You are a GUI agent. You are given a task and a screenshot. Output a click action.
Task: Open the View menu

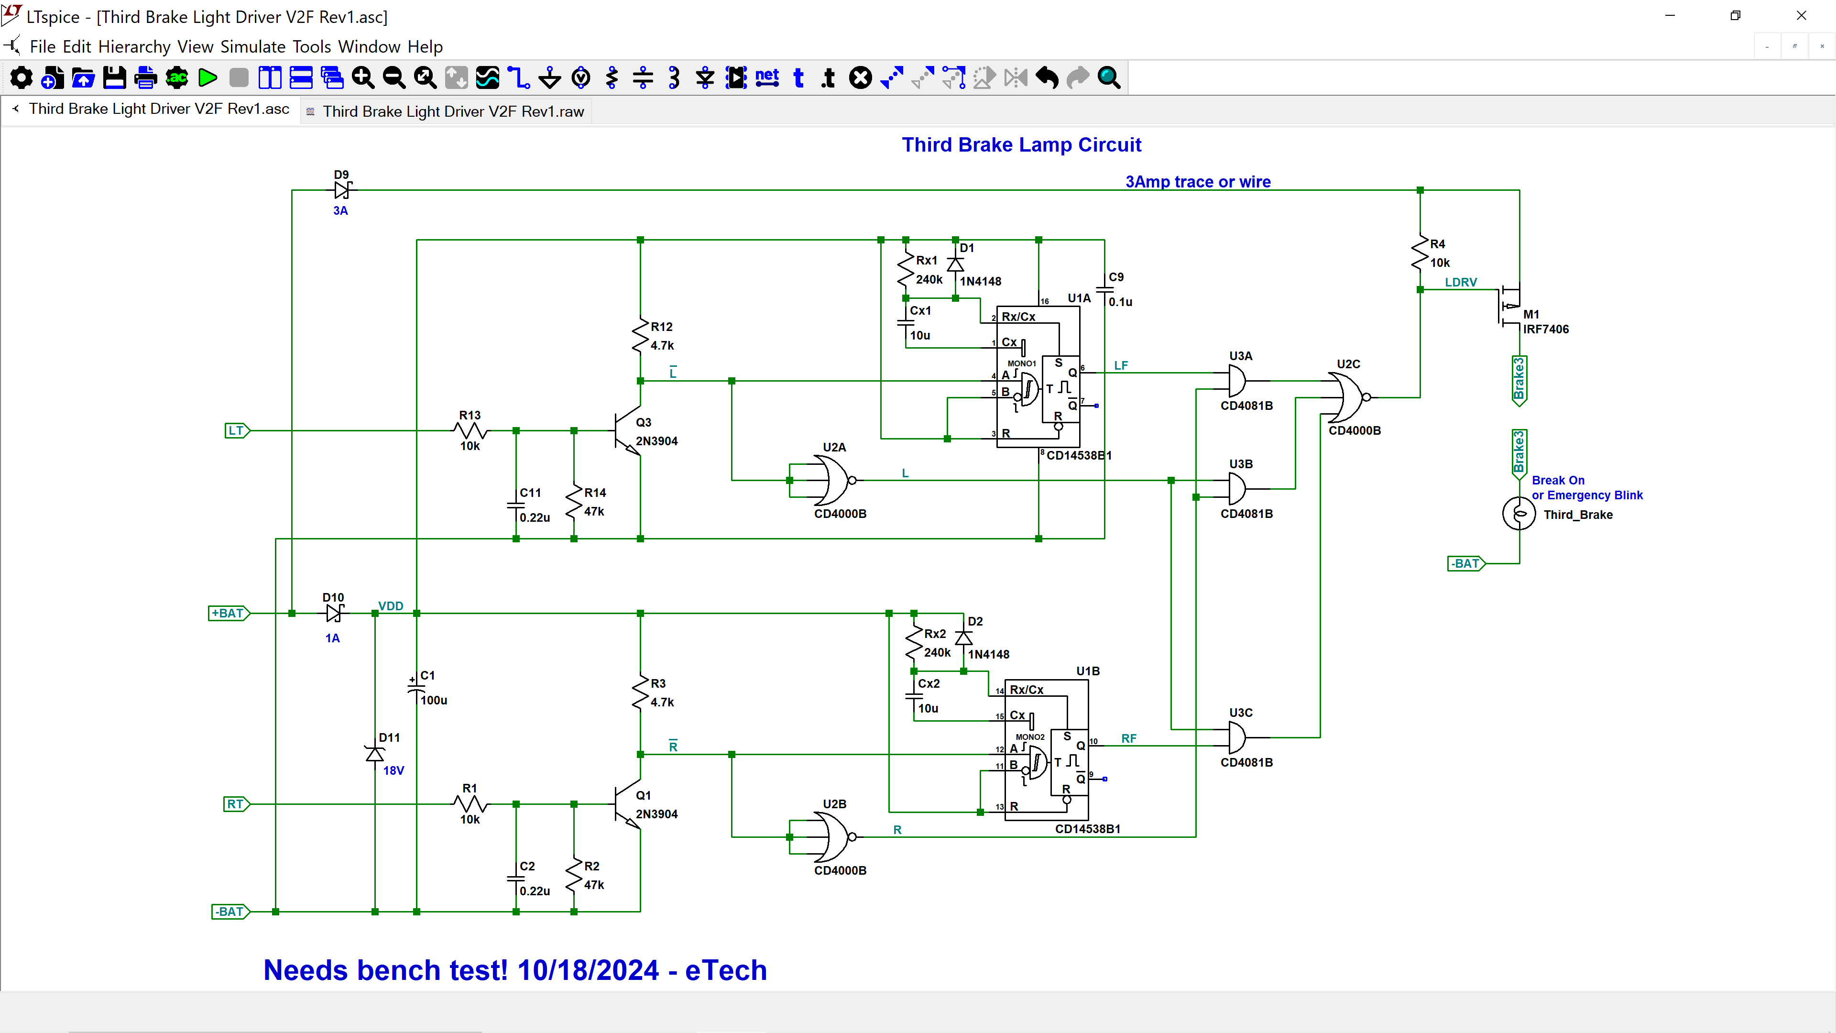point(195,47)
